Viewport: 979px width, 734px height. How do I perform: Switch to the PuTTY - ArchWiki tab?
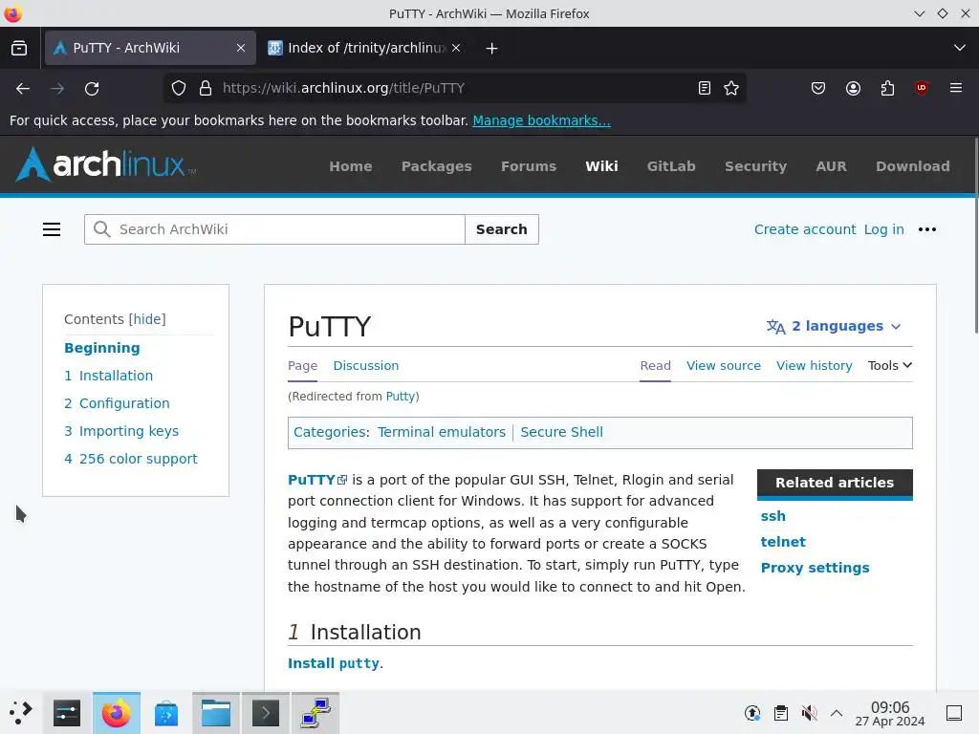150,48
